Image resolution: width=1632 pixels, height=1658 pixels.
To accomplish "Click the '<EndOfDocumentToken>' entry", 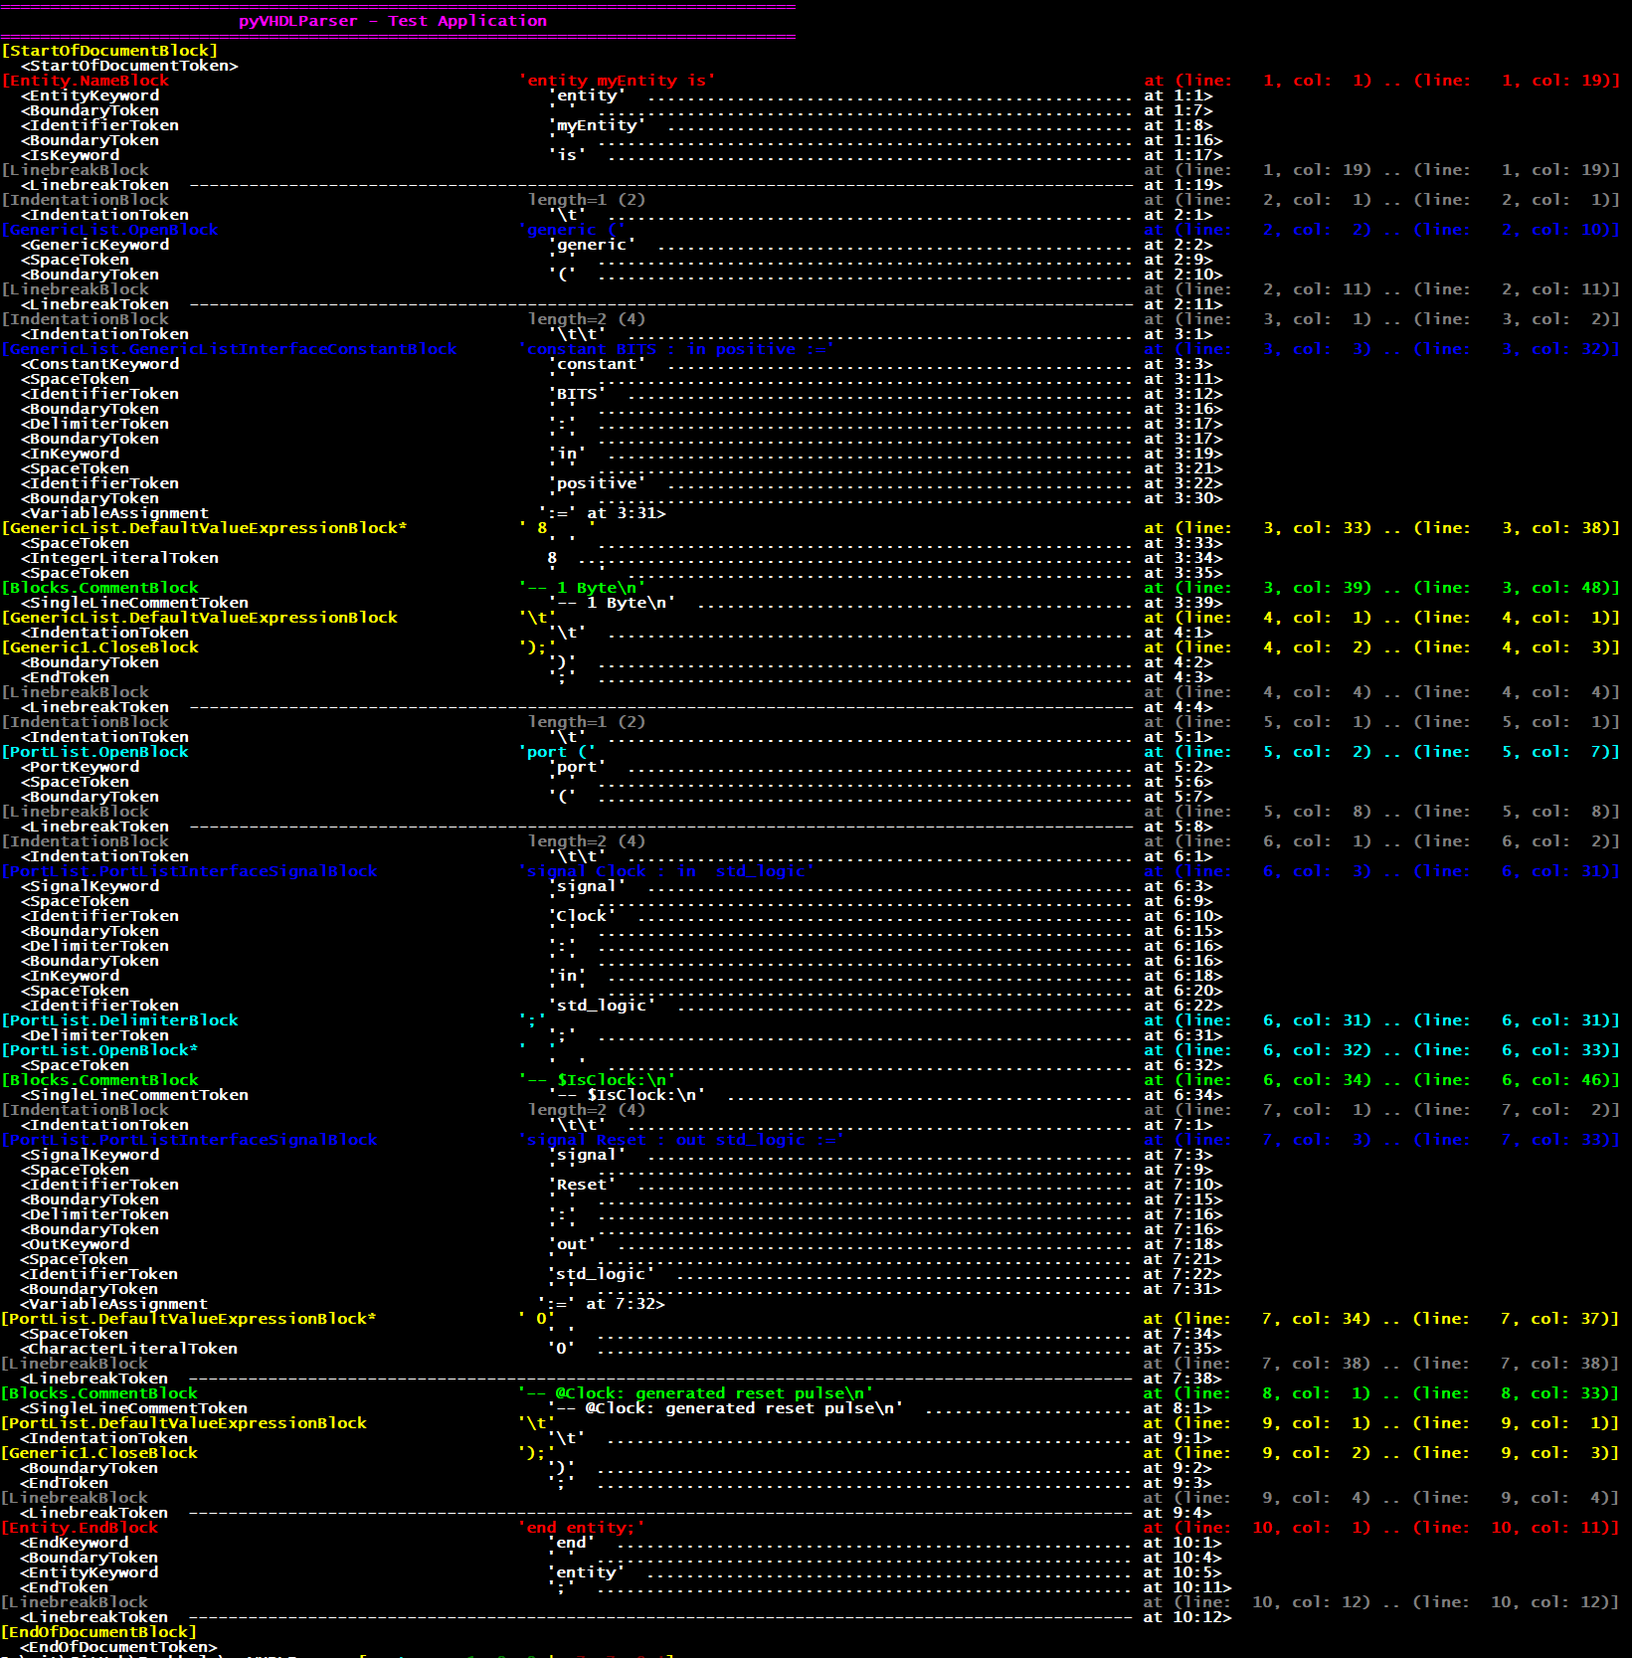I will point(119,1647).
